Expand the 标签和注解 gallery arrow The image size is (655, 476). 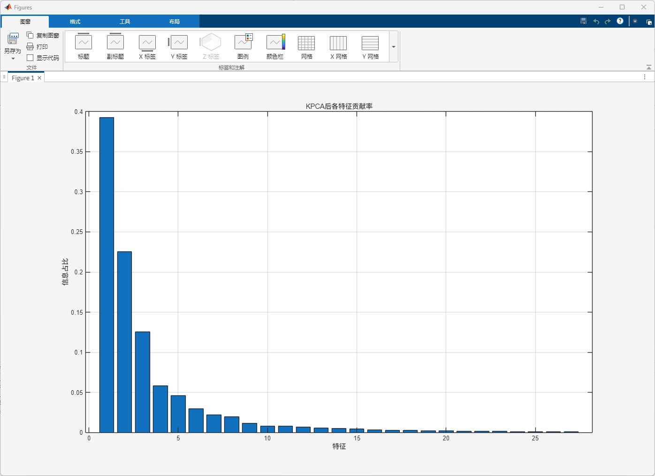[394, 46]
